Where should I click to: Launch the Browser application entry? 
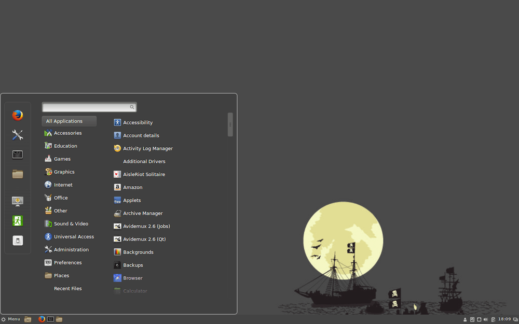coord(128,278)
